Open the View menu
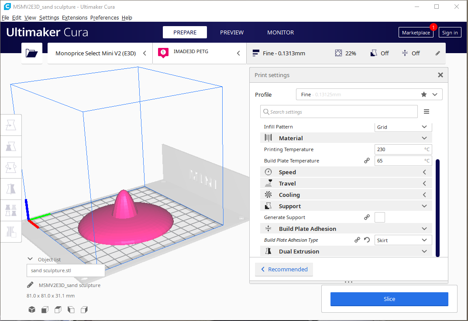 point(30,17)
